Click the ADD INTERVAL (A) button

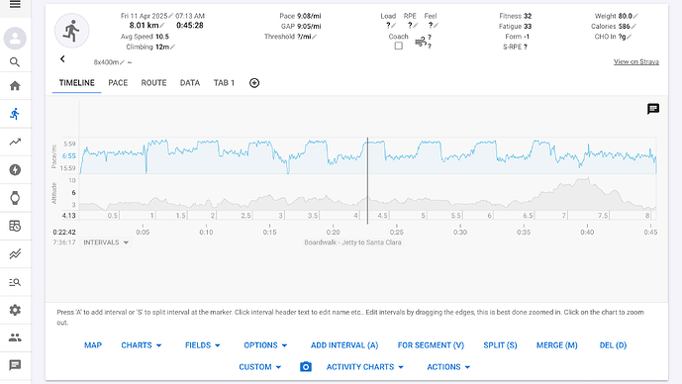[x=344, y=345]
